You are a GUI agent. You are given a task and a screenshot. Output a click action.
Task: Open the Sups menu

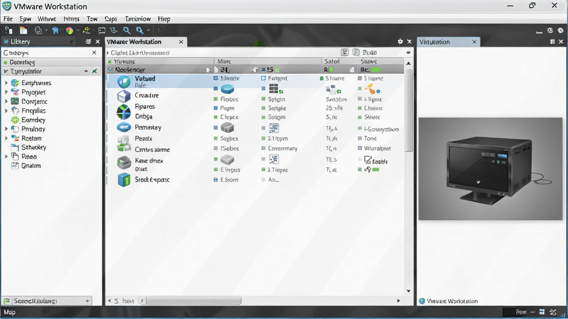click(x=110, y=19)
